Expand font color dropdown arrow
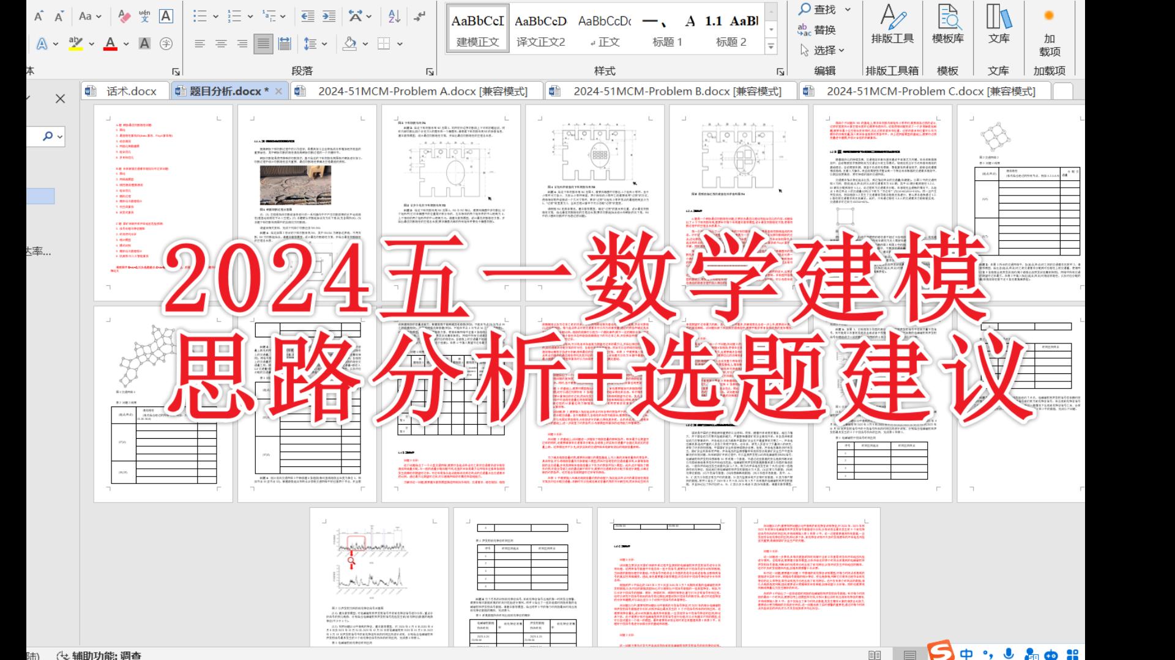 pyautogui.click(x=125, y=44)
